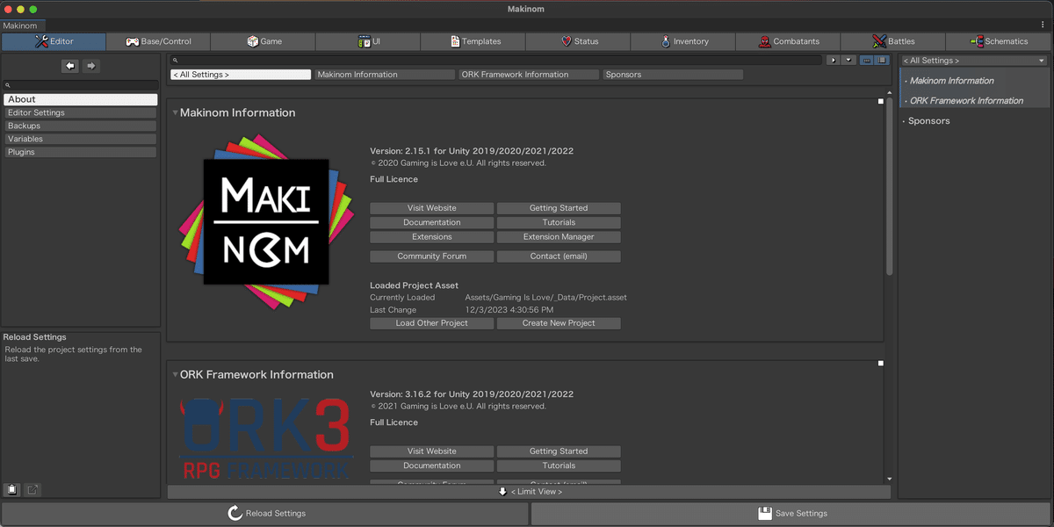Switch to the Combatants tab

(x=788, y=41)
